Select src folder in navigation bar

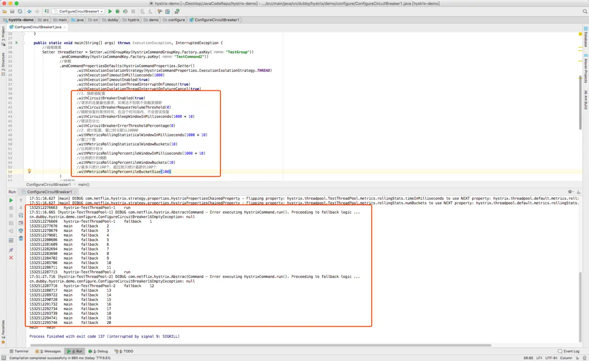(x=44, y=20)
